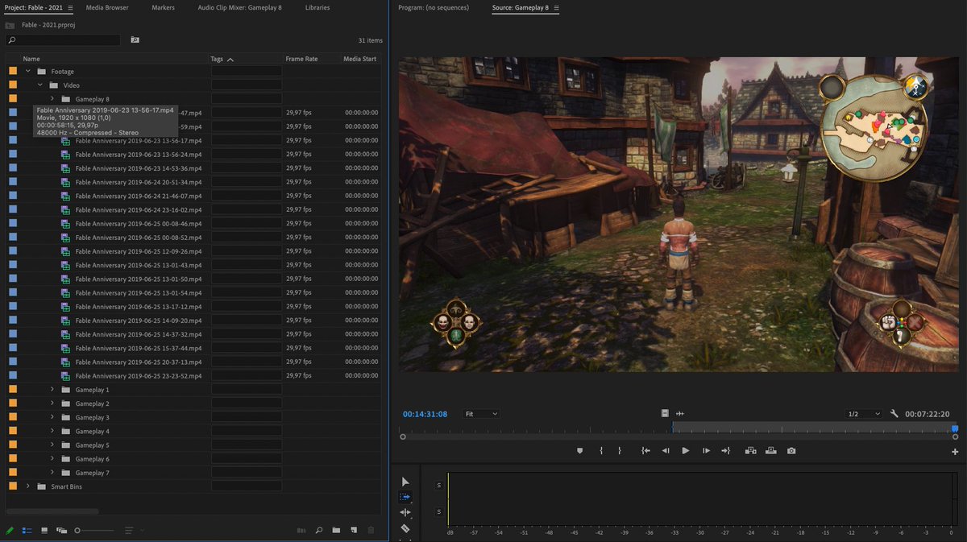Open the Fit zoom level dropdown

point(480,414)
